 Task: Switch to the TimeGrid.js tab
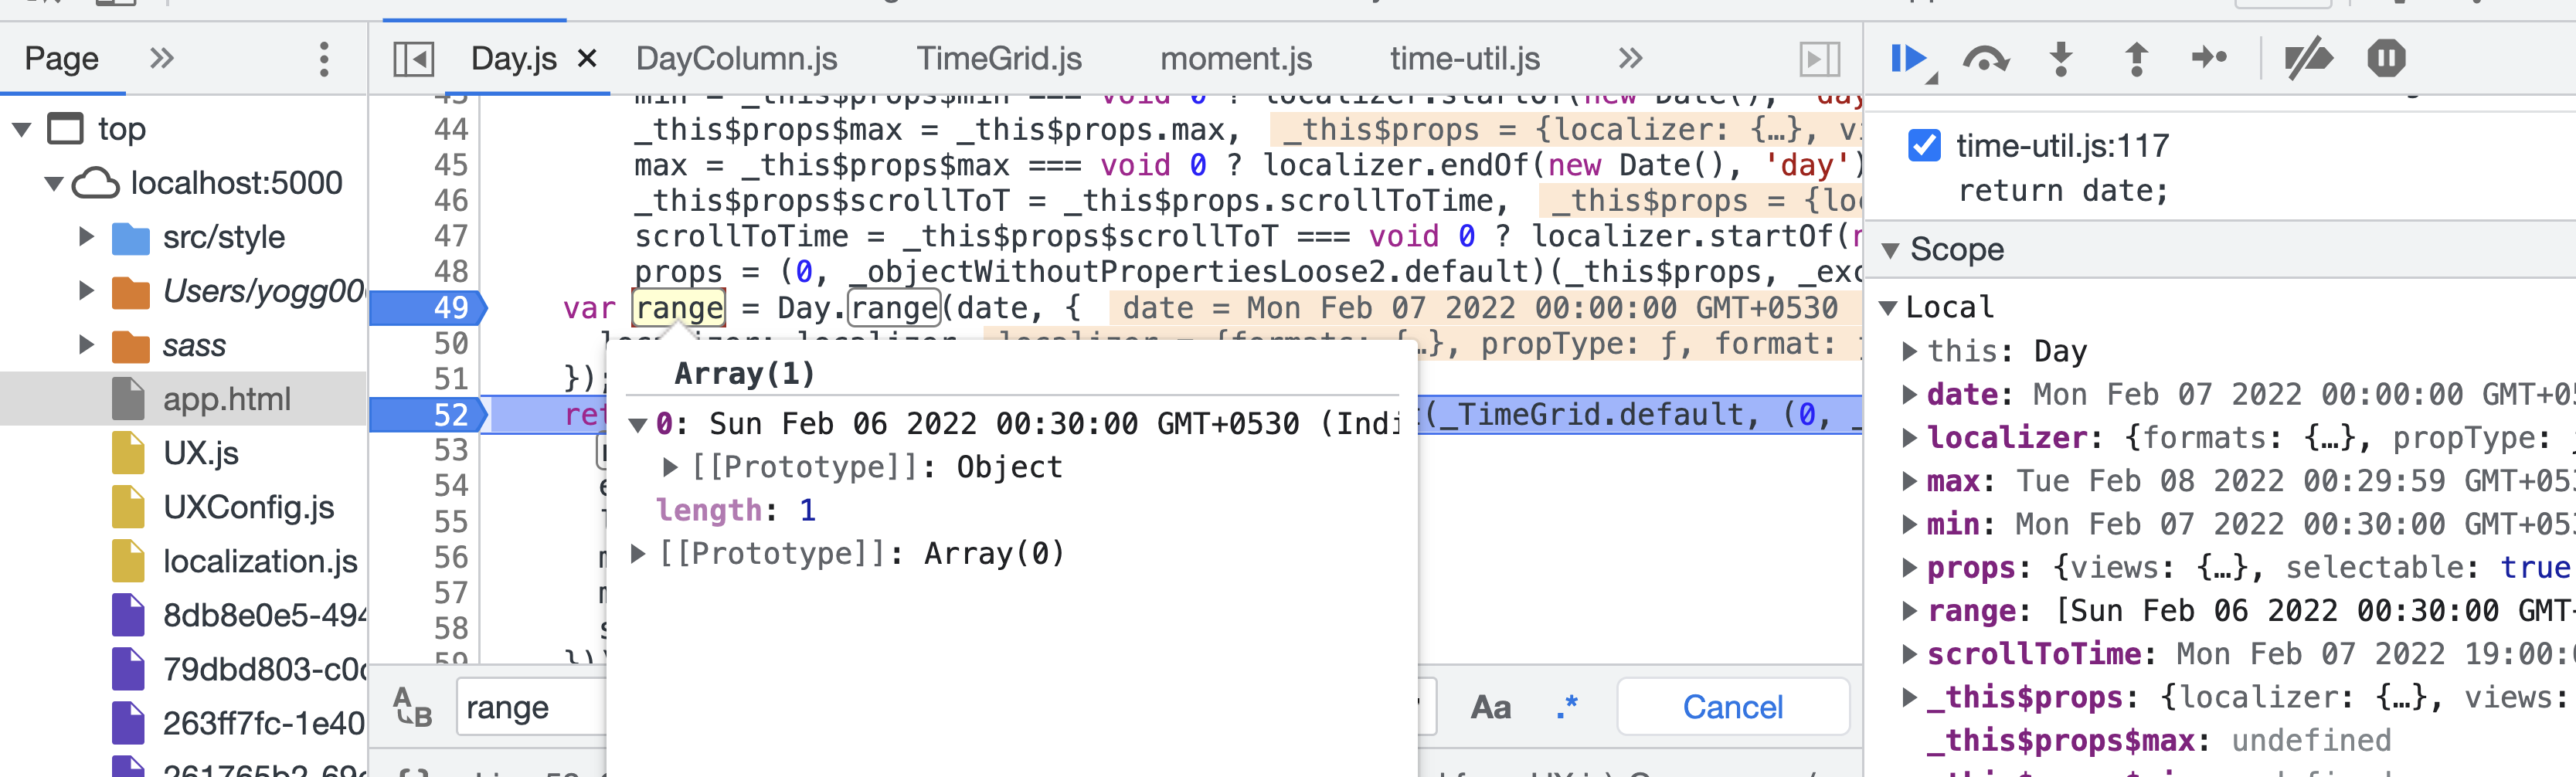[x=1000, y=58]
